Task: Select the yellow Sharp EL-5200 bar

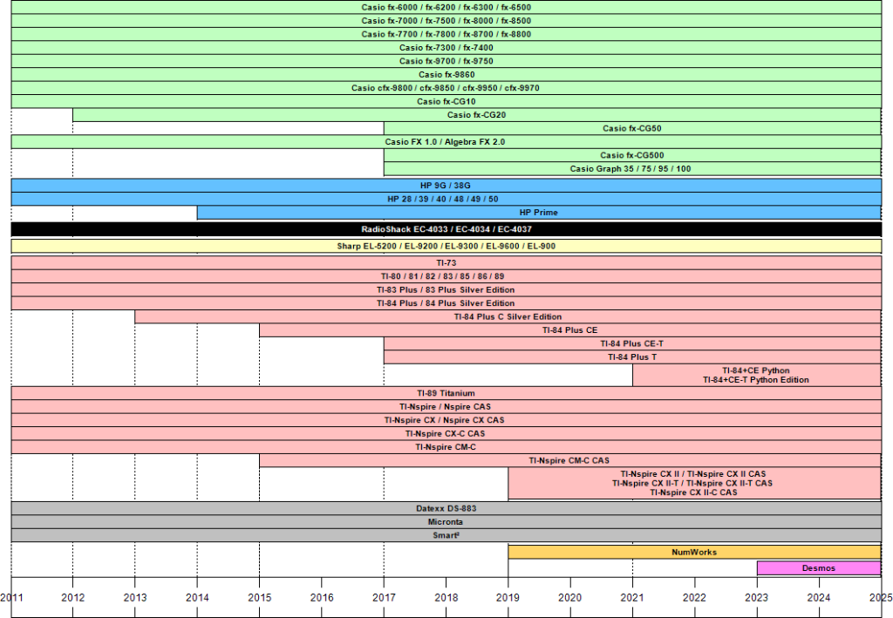Action: tap(446, 247)
